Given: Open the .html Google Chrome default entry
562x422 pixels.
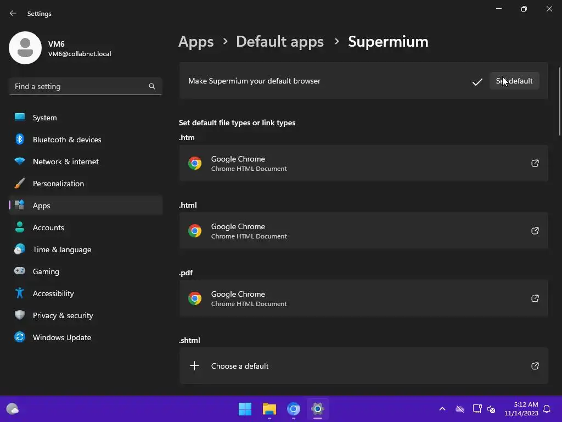Looking at the screenshot, I should tap(363, 231).
